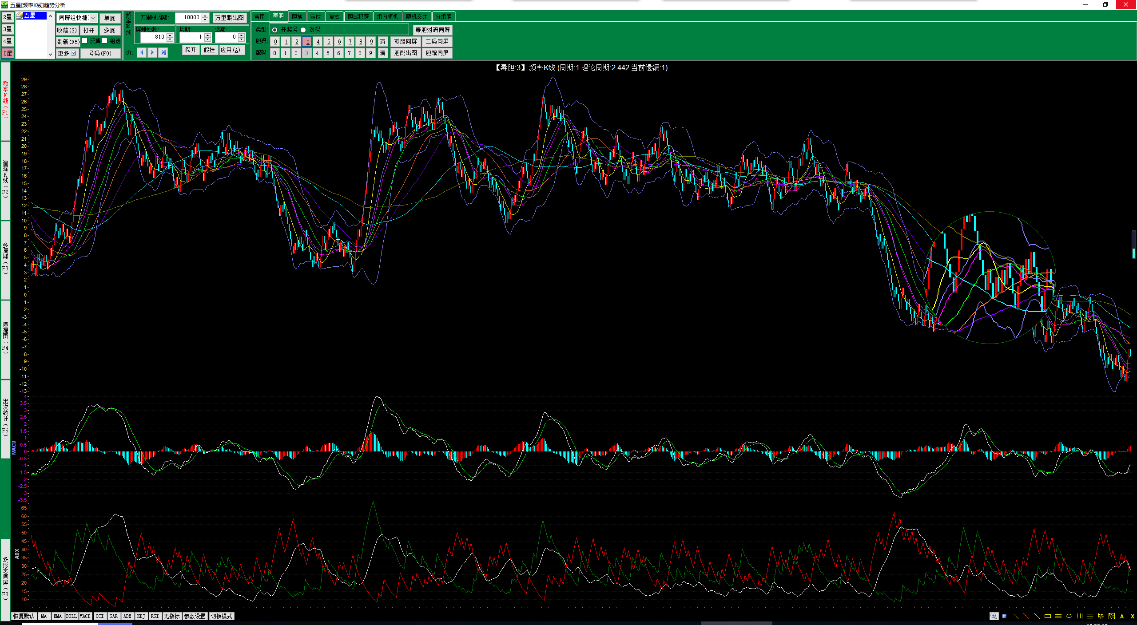1137x625 pixels.
Task: Open the 同屏组快捷 dropdown
Action: [x=93, y=18]
